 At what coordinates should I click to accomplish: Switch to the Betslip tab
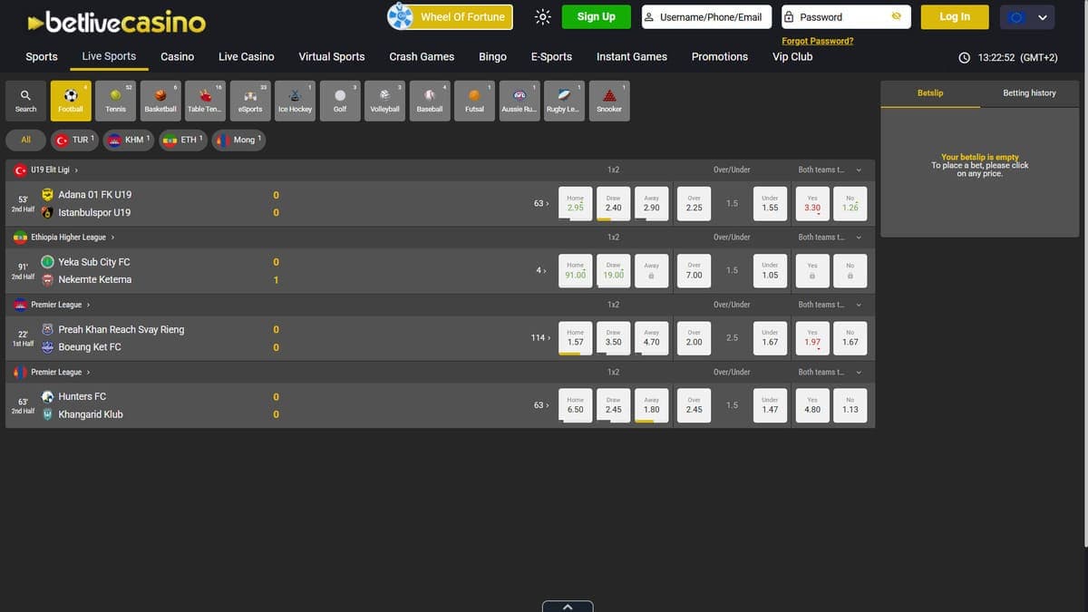pos(930,93)
